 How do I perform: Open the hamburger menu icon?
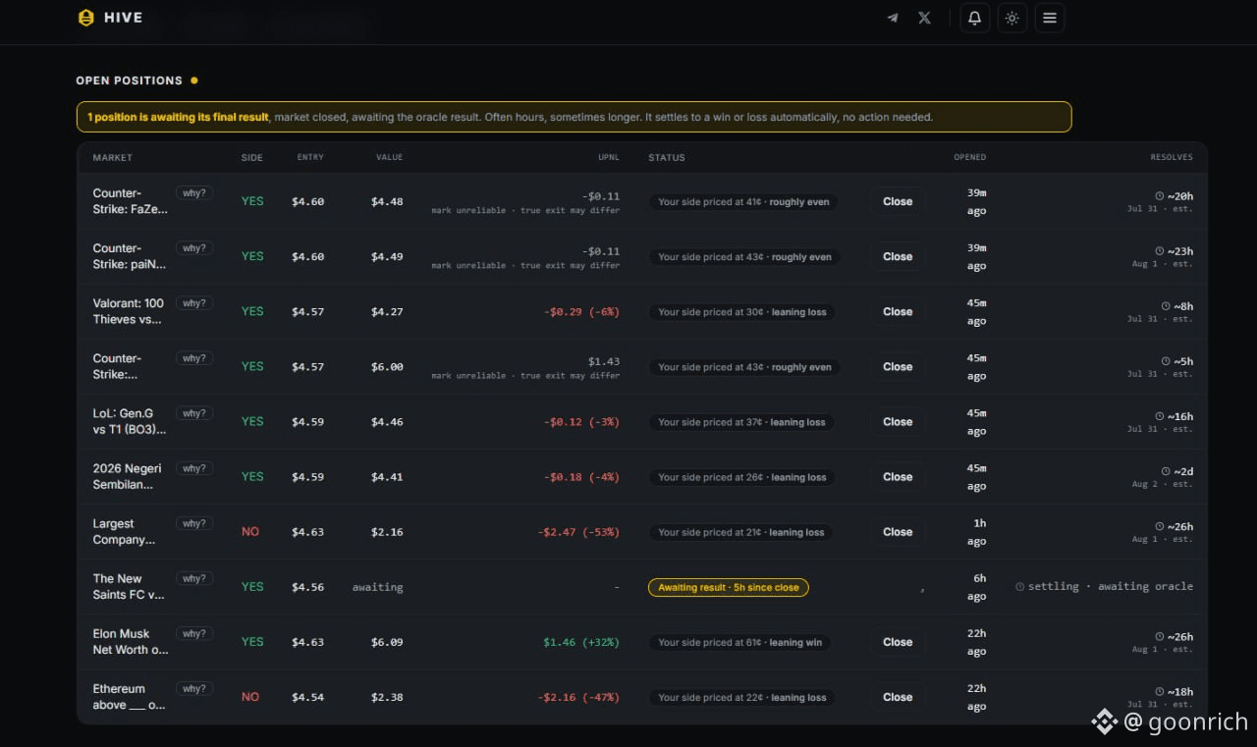coord(1050,18)
